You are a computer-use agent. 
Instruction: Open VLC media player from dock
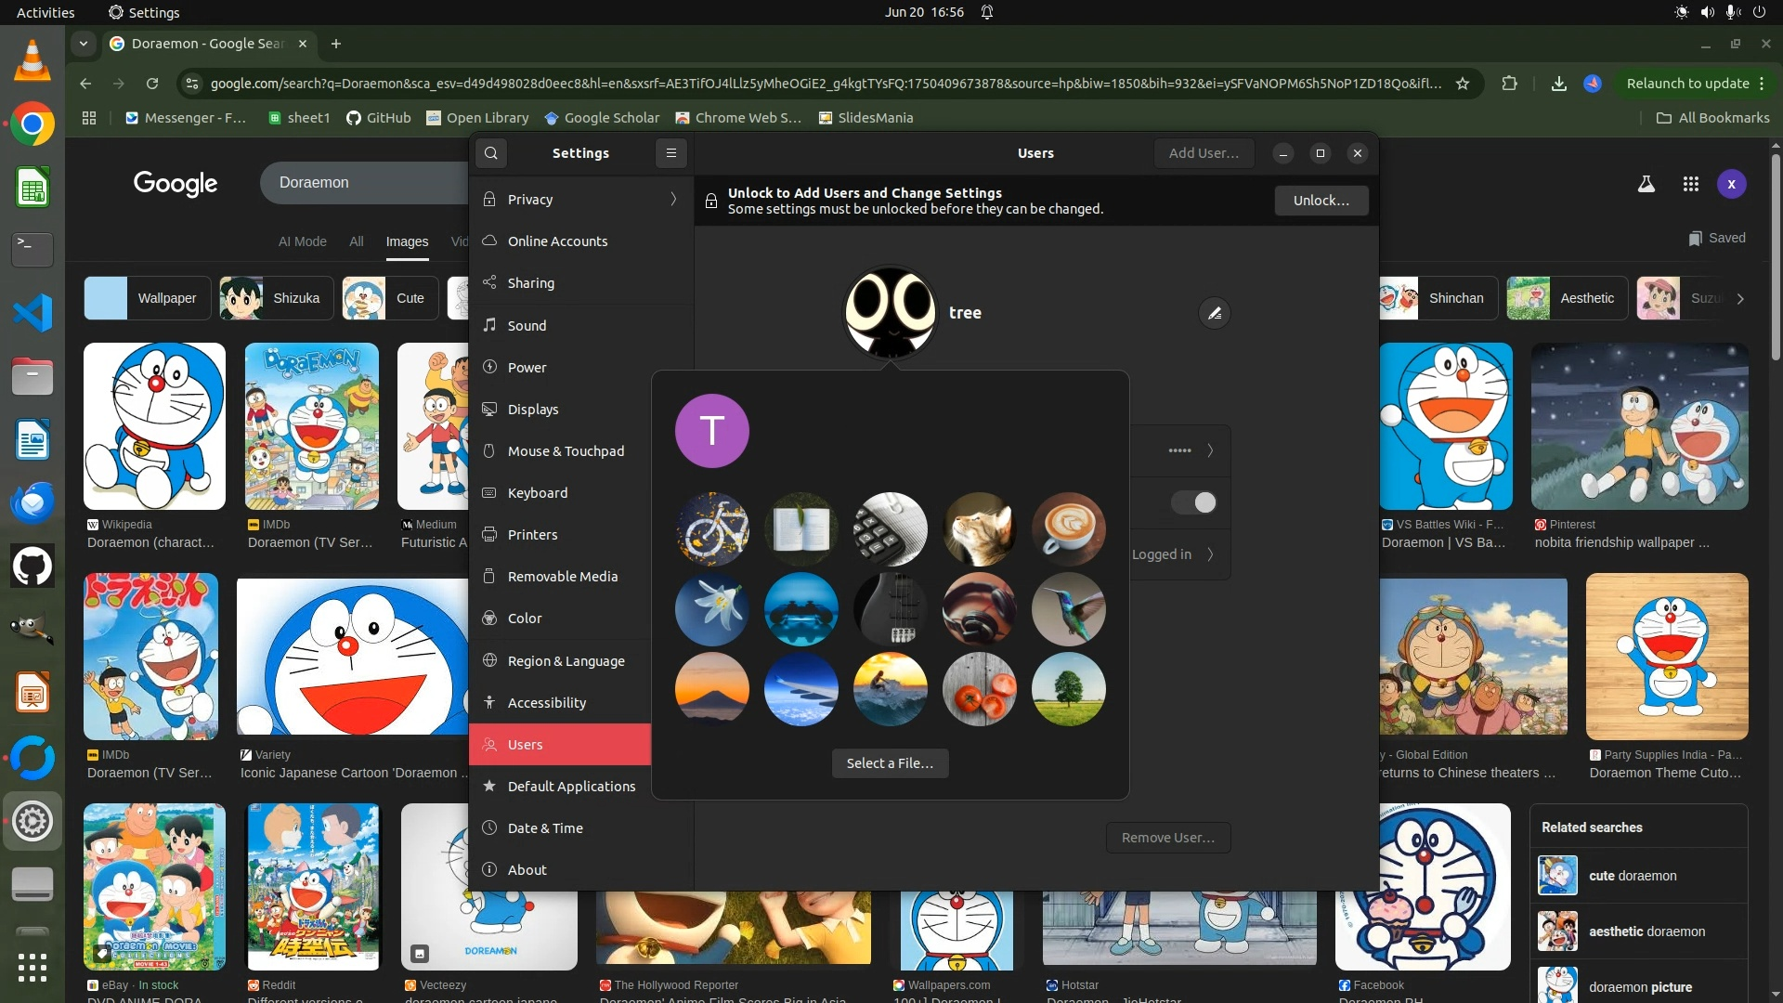pyautogui.click(x=33, y=61)
